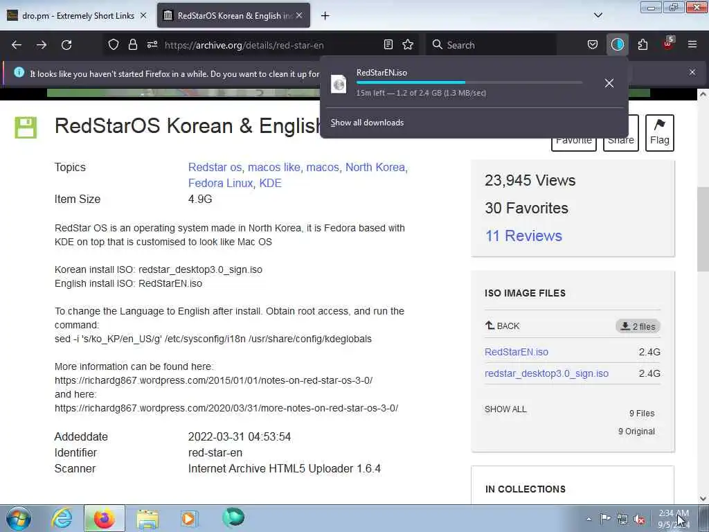Click the RedStarEN.iso file icon in downloads
The width and height of the screenshot is (709, 532).
click(x=339, y=84)
